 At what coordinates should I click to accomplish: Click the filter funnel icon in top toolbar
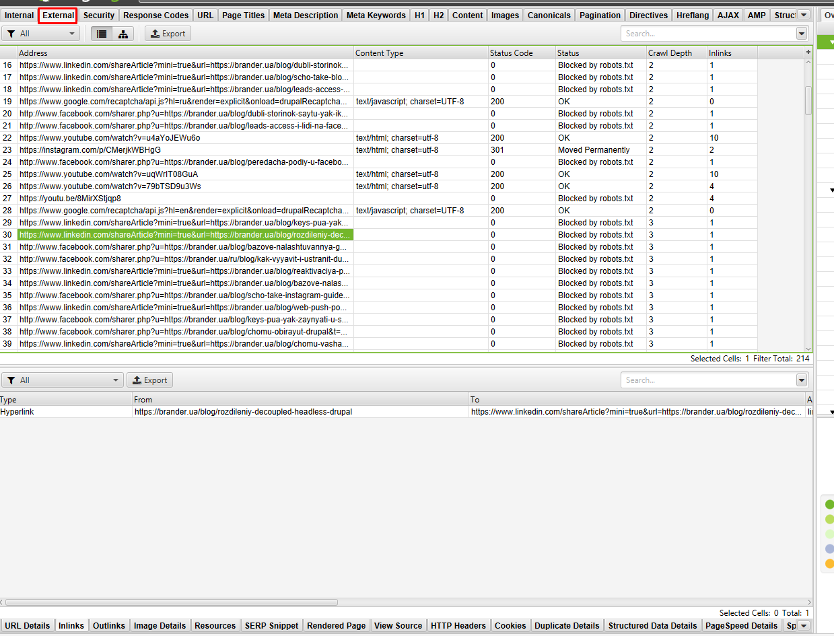(x=11, y=34)
